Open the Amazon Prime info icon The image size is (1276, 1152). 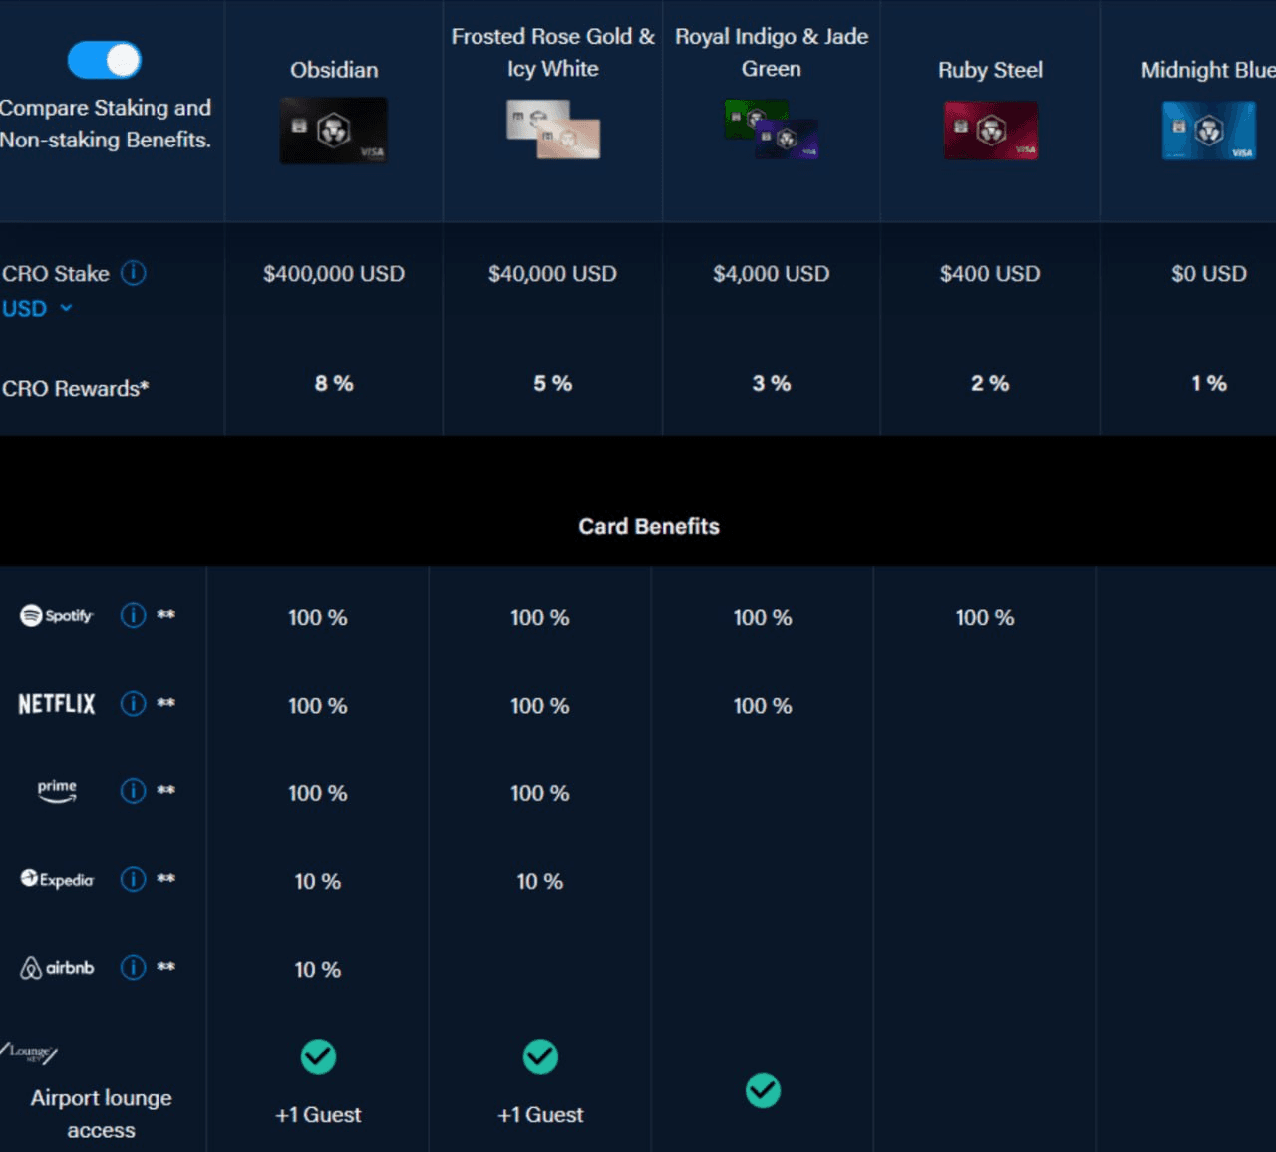[x=133, y=791]
